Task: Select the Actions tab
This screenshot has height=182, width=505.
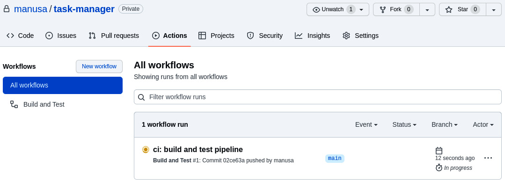Action: tap(169, 36)
